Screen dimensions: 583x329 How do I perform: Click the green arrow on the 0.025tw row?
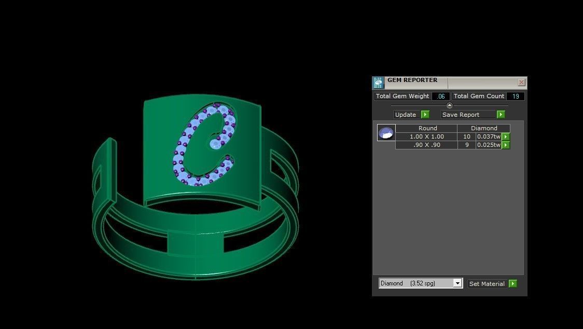506,145
